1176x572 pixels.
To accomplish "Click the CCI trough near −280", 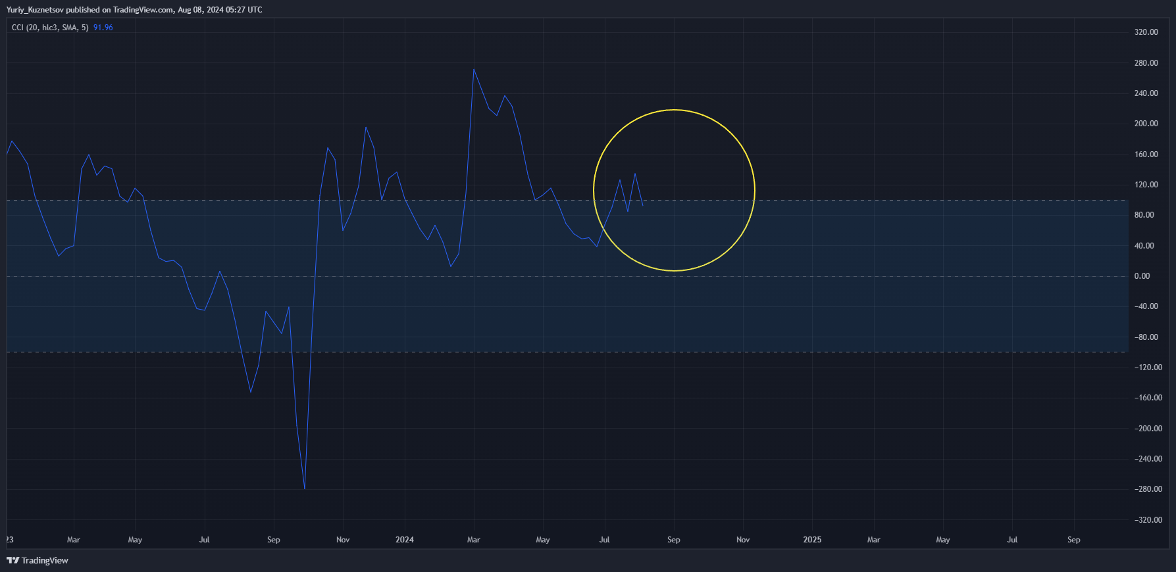I will pos(305,489).
